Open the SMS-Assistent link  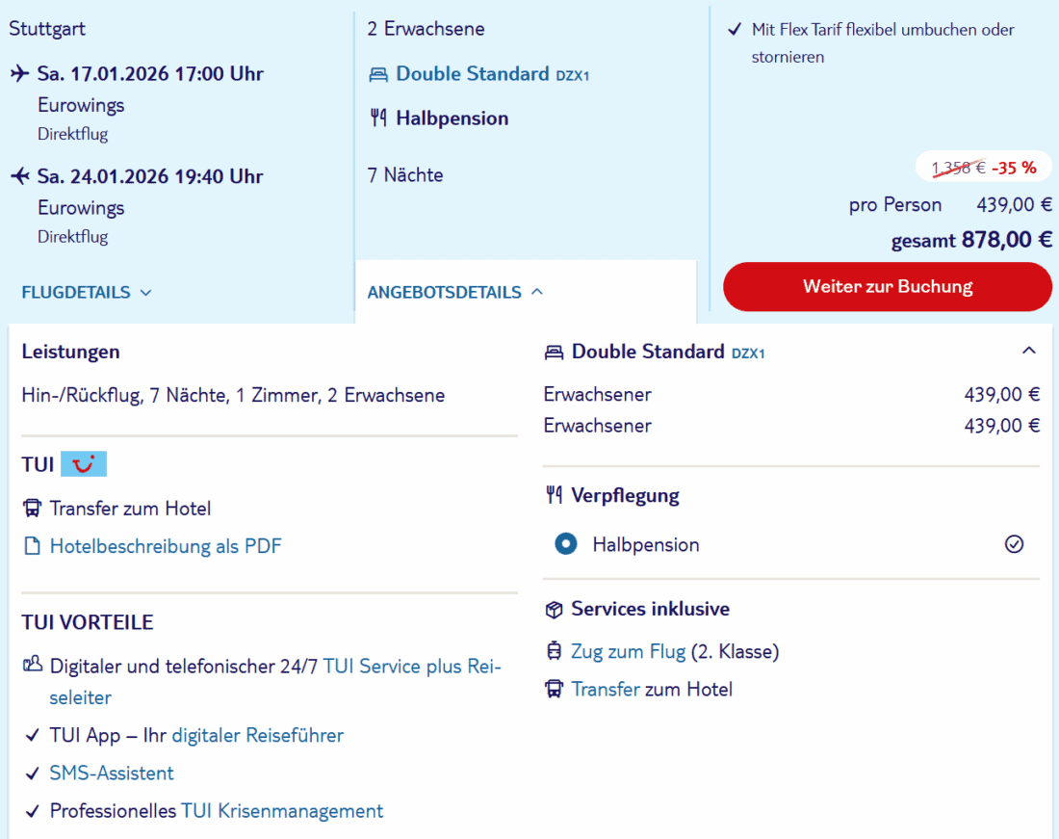click(x=112, y=773)
